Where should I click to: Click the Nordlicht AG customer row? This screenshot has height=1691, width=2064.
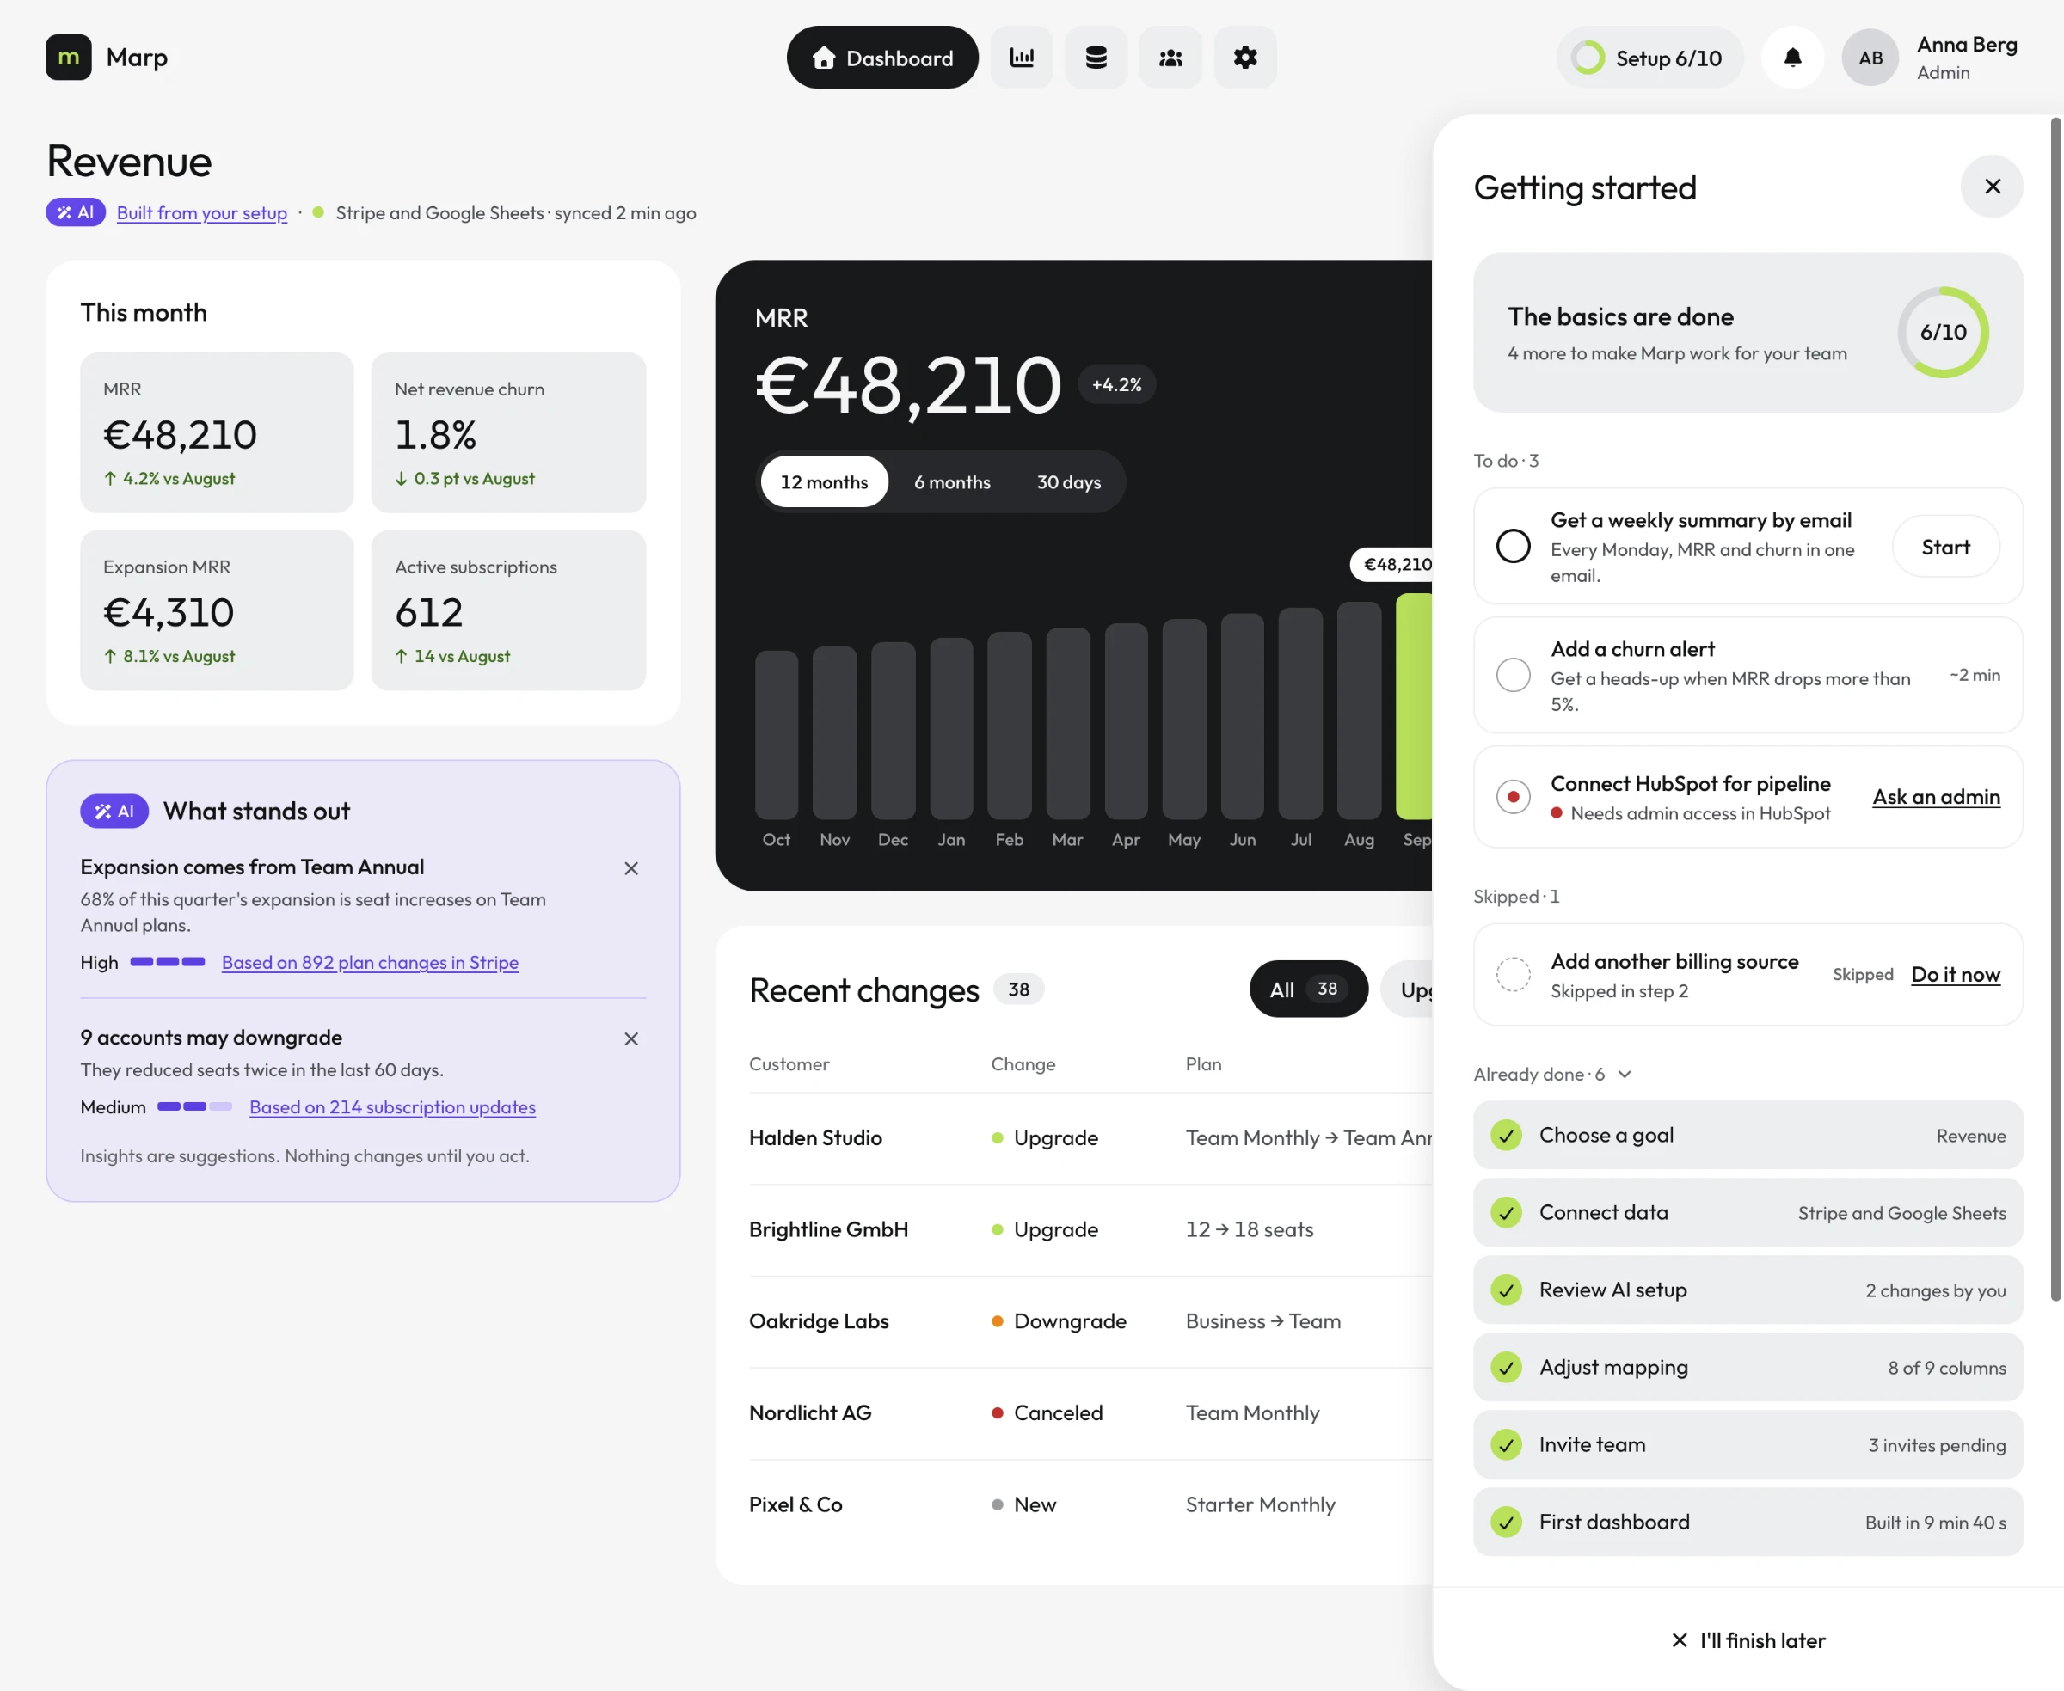[1090, 1412]
